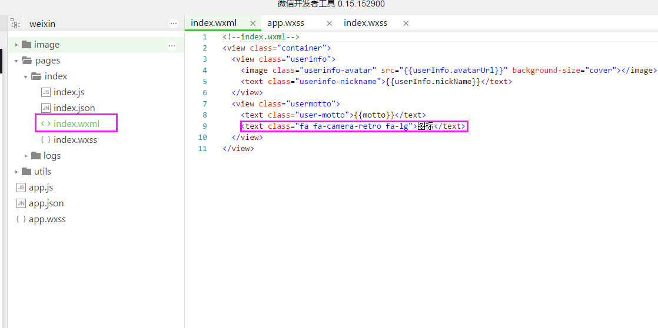Click the braces icon of app.wxss
The image size is (658, 328).
coord(21,219)
